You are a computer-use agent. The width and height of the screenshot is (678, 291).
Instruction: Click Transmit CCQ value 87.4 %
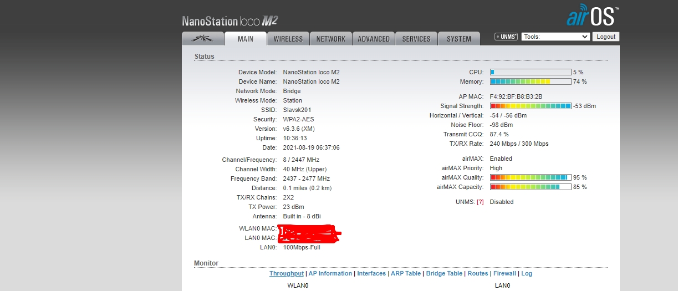(x=499, y=134)
